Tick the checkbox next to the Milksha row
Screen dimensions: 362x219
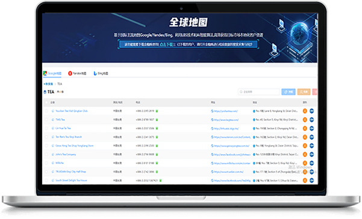point(46,163)
